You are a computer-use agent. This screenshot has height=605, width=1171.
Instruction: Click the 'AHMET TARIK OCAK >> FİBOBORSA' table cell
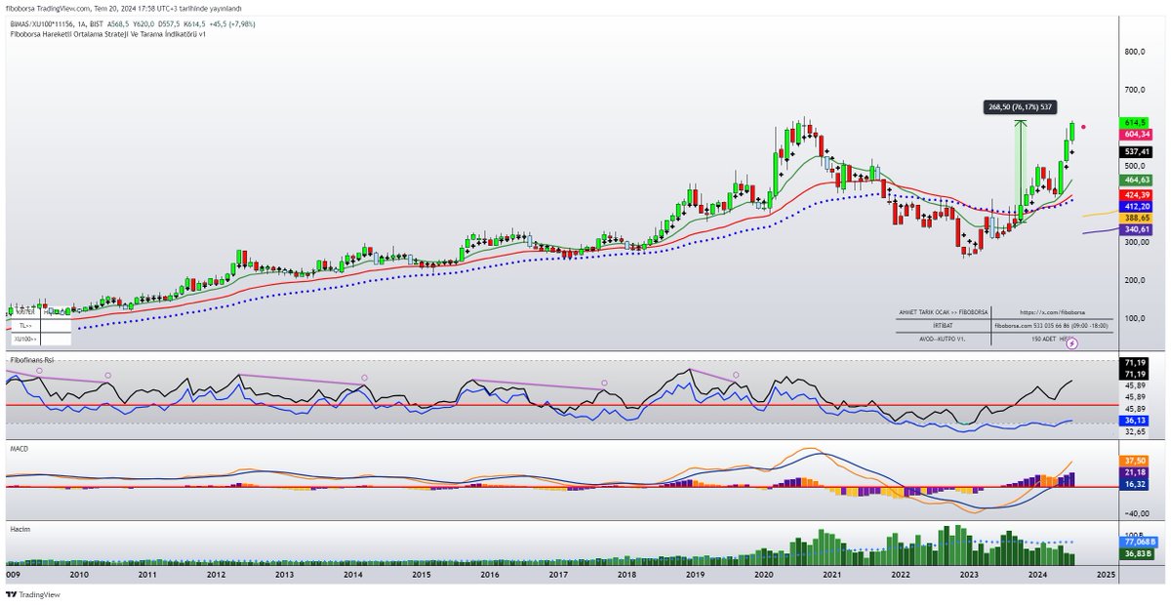click(944, 311)
